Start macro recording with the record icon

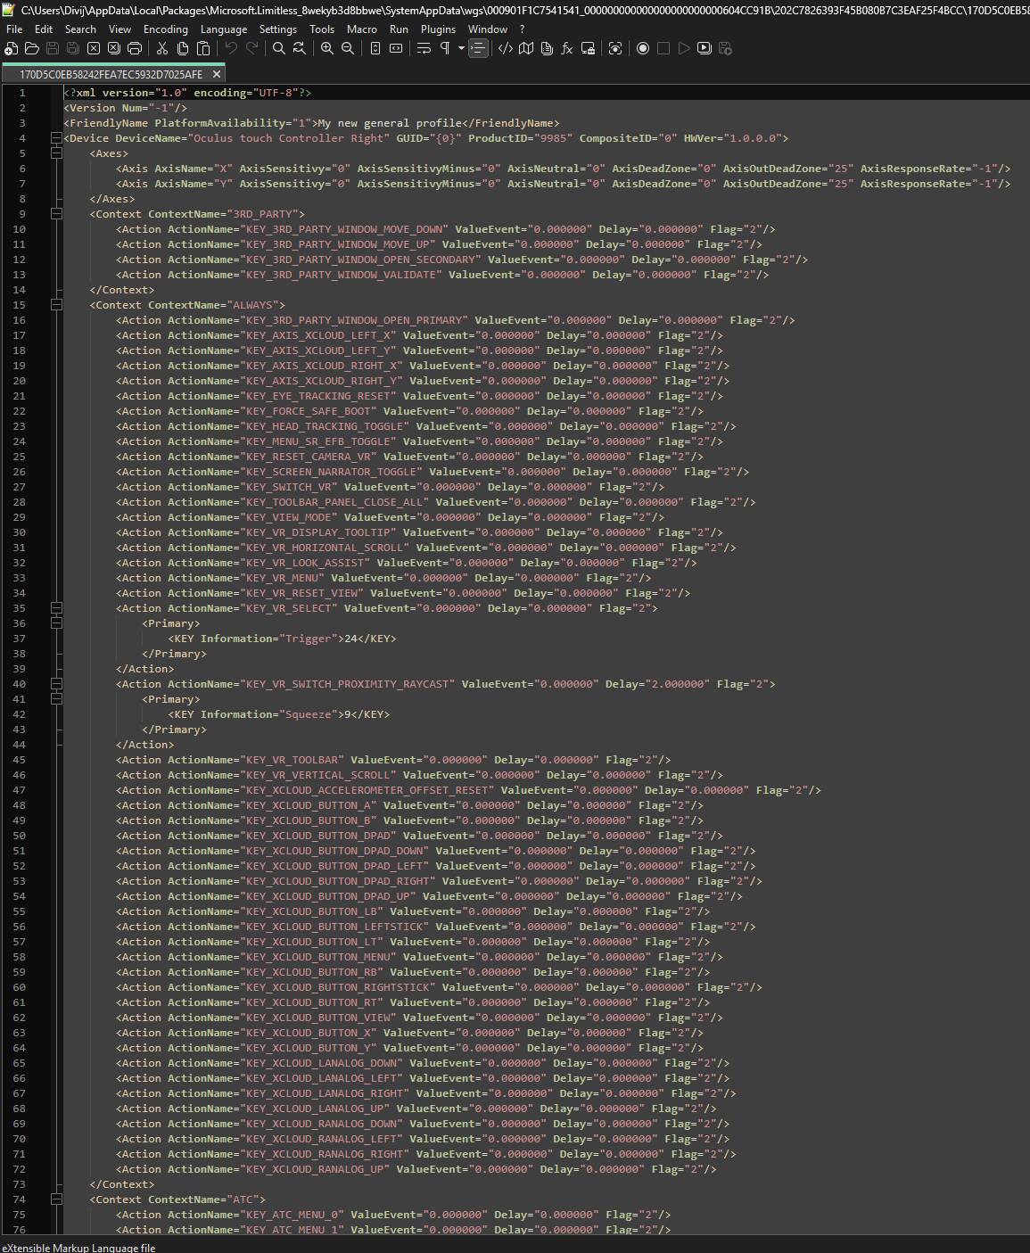click(x=642, y=48)
